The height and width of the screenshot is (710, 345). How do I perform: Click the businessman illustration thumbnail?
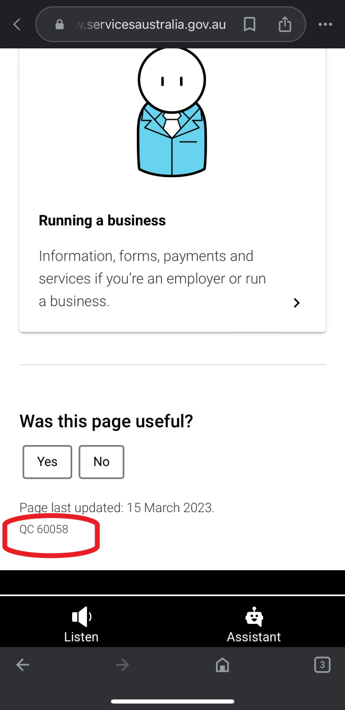[x=172, y=112]
